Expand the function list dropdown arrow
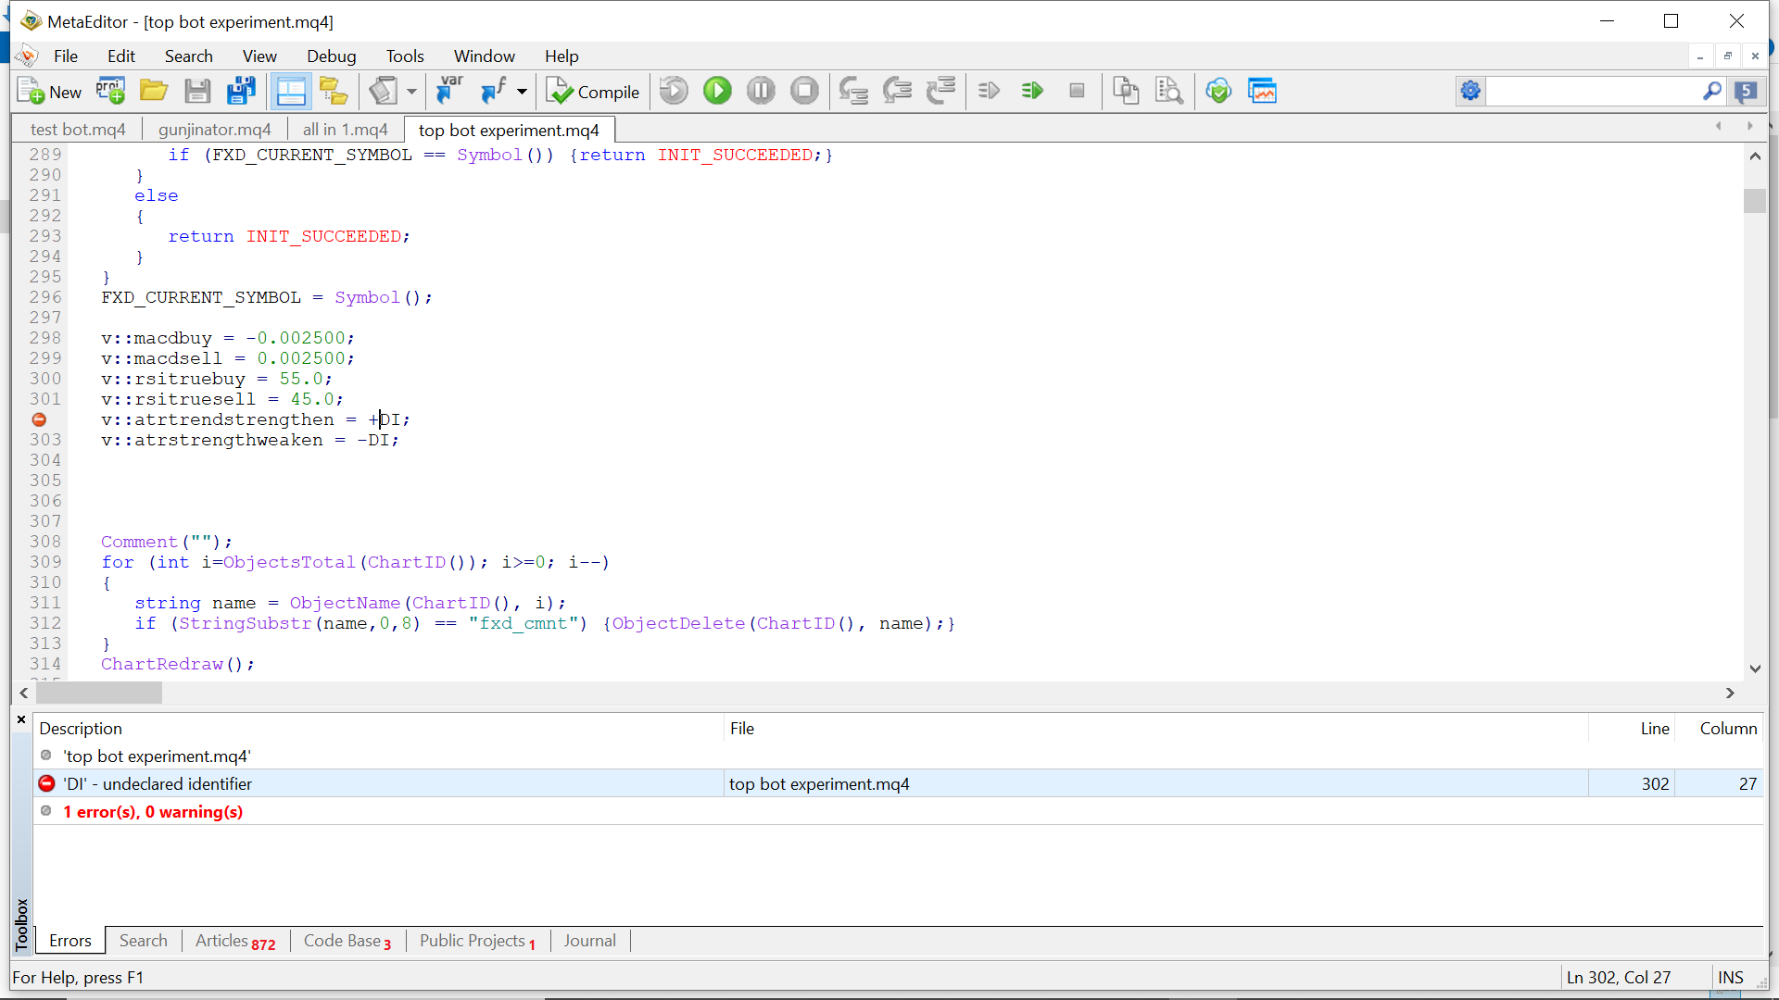 point(522,92)
